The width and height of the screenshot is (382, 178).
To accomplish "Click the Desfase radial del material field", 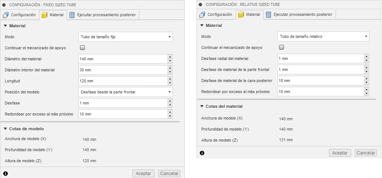I will pos(320,58).
